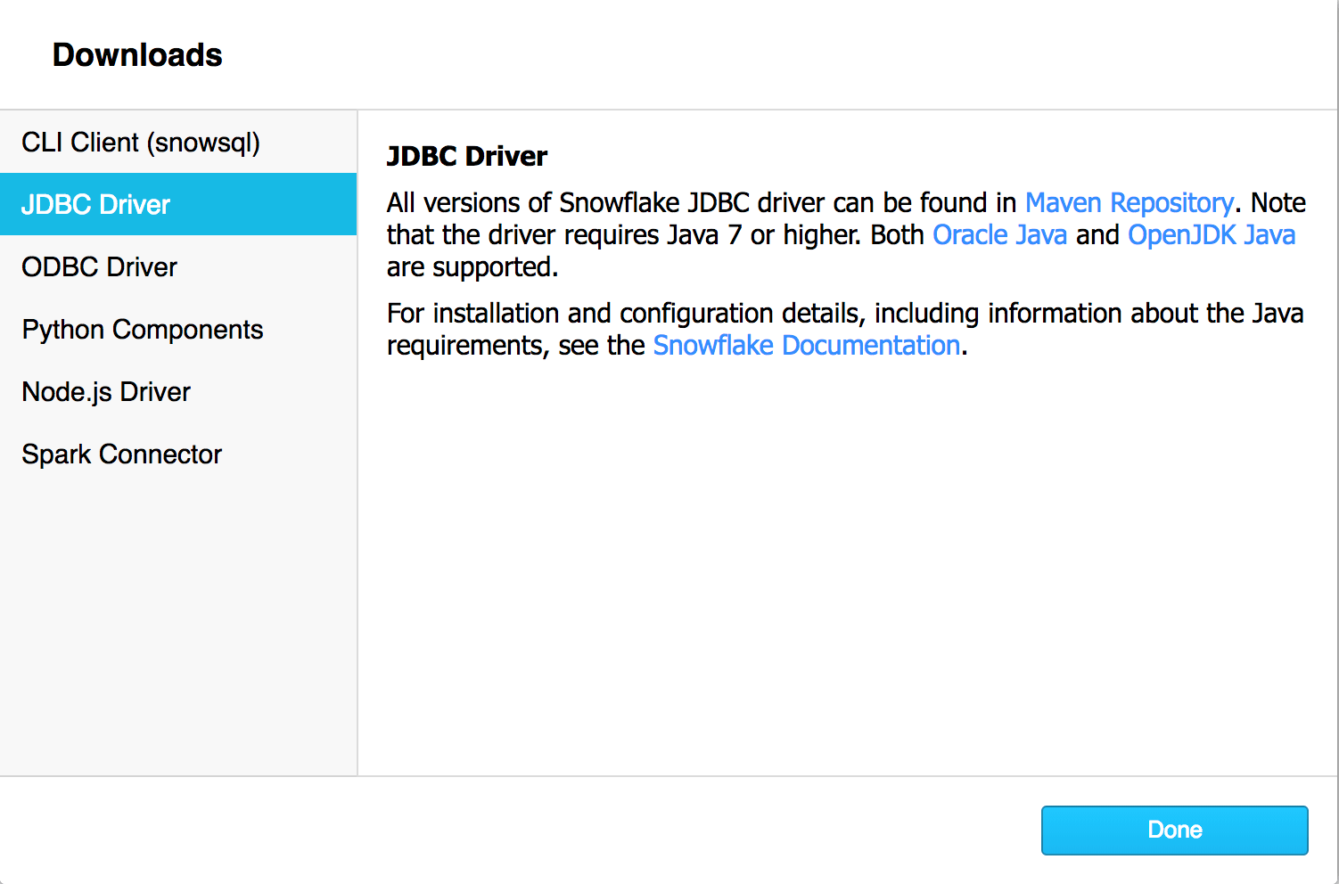Open the Maven Repository link
1339x884 pixels.
(x=1129, y=202)
